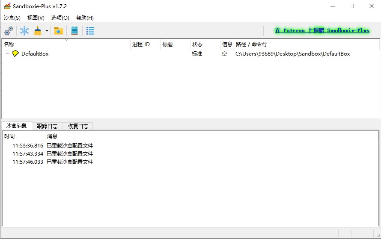
Task: Click the yellow DefaultBox sandbox icon
Action: [15, 53]
